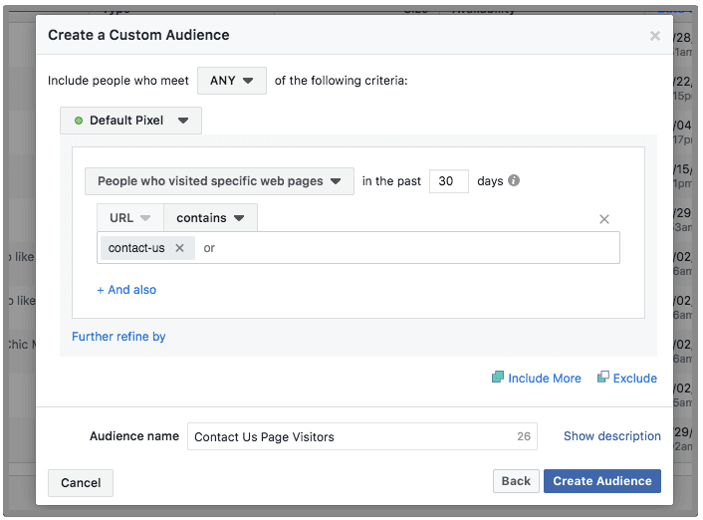
Task: Click the '+ And also' link
Action: pyautogui.click(x=126, y=290)
